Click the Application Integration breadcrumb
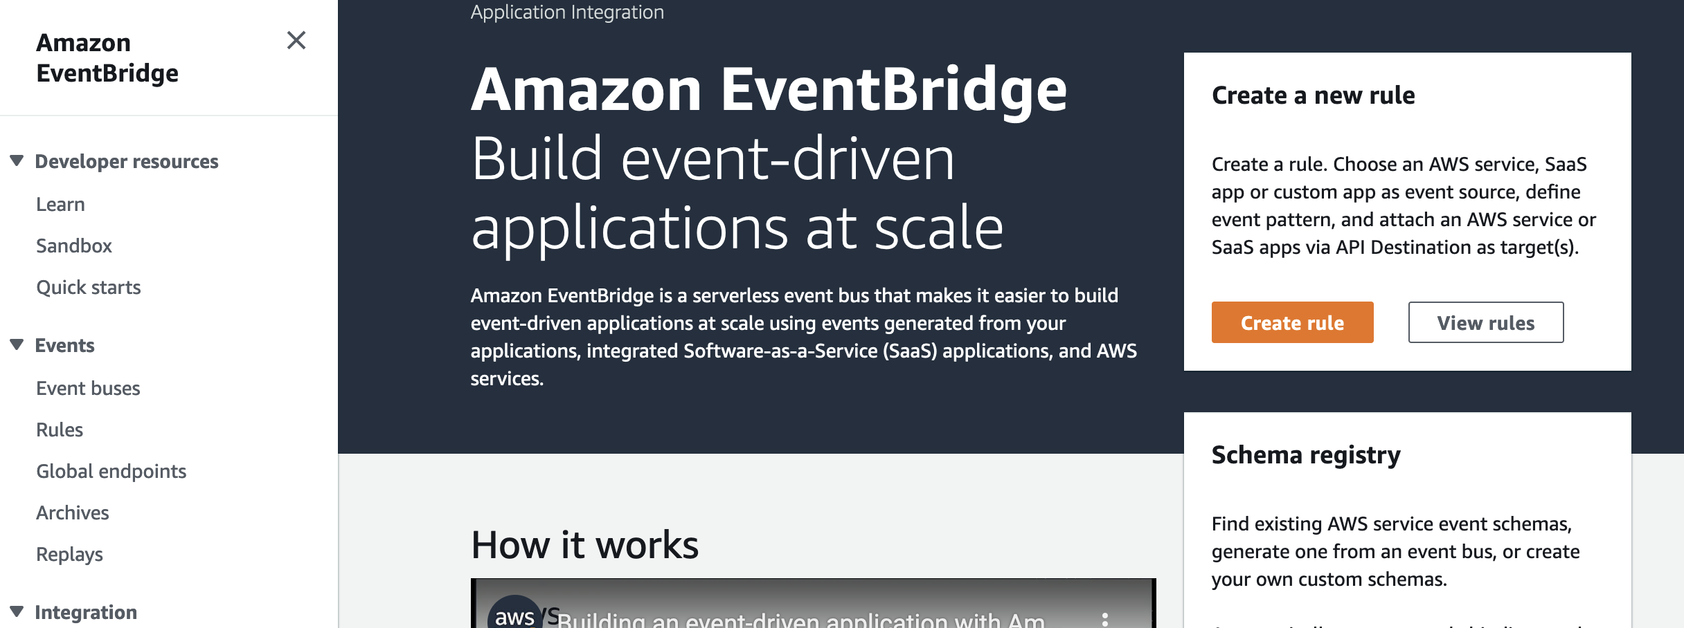Image resolution: width=1684 pixels, height=628 pixels. click(x=566, y=12)
